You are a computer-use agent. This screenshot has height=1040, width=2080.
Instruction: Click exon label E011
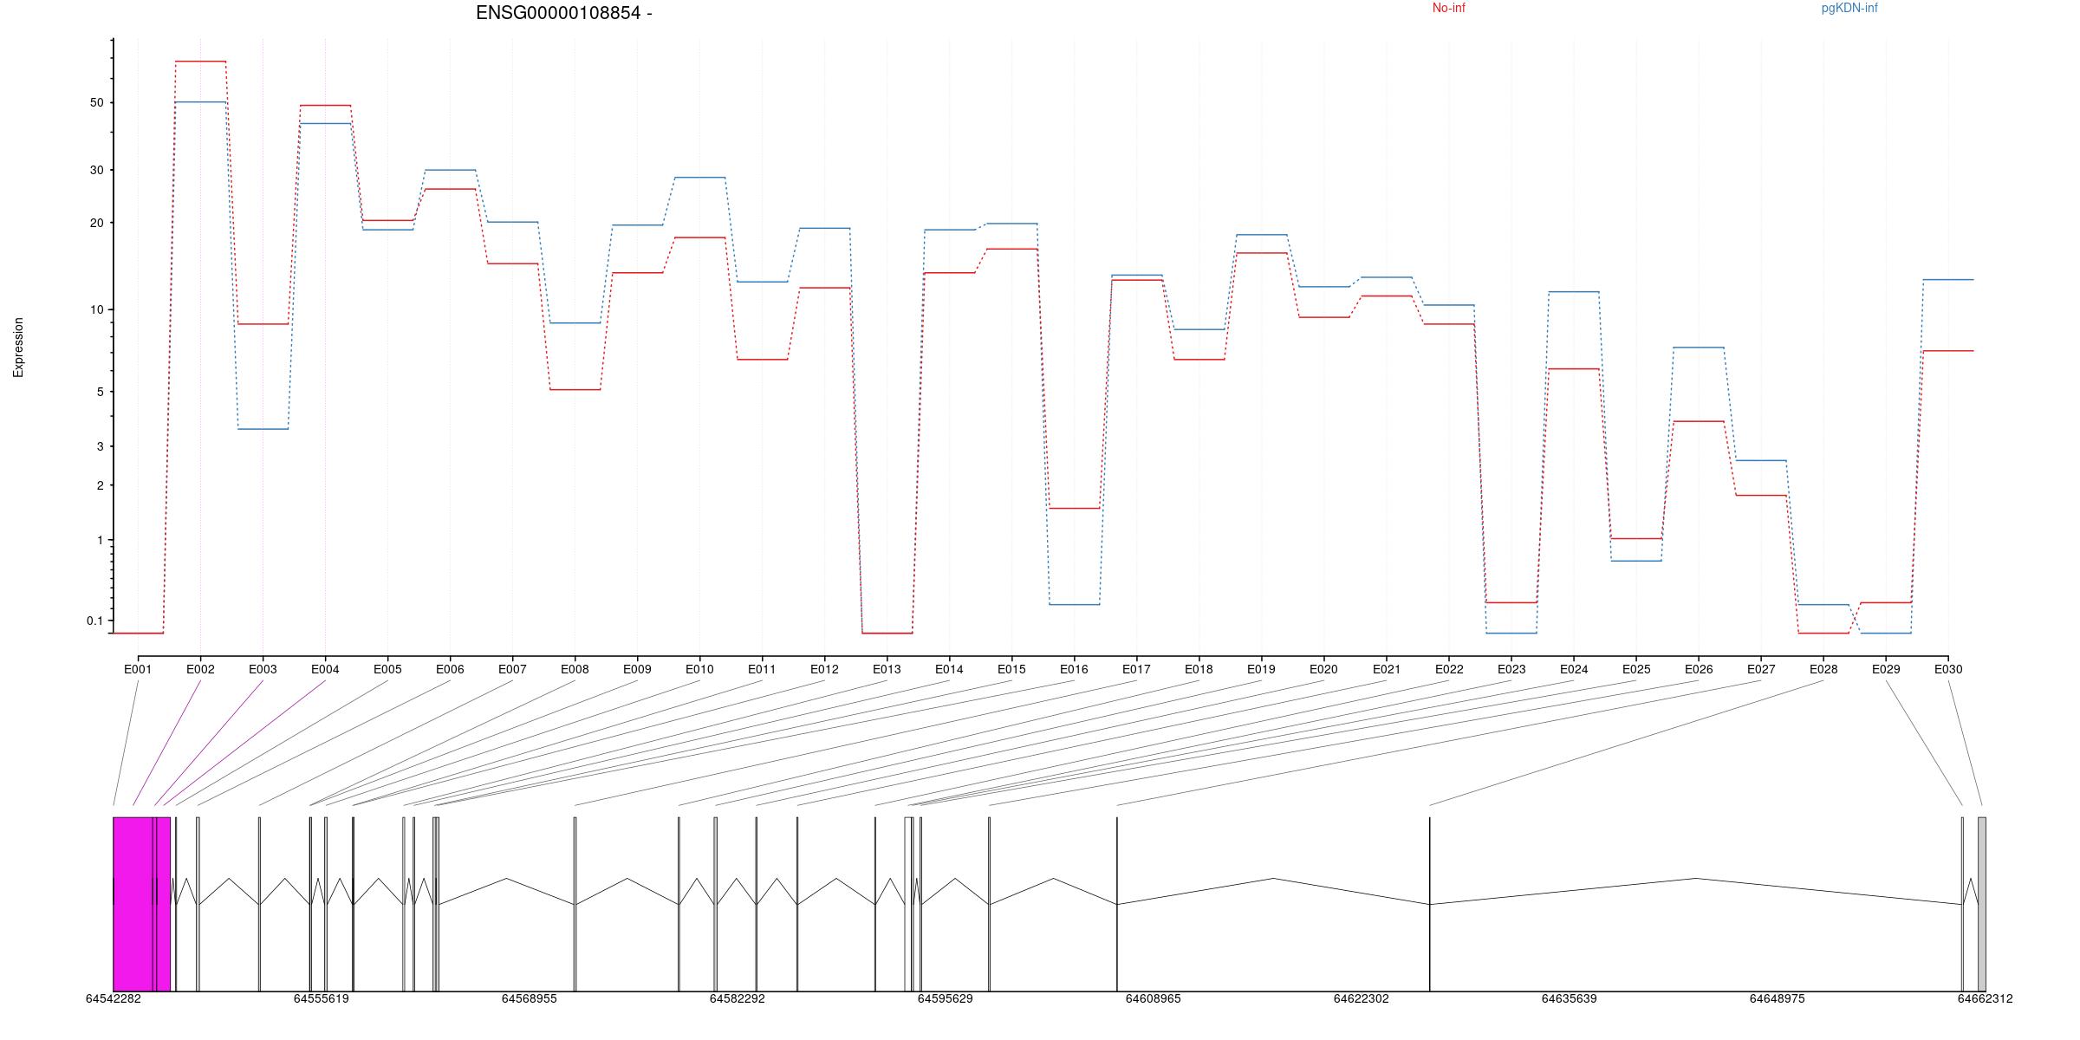pos(762,669)
